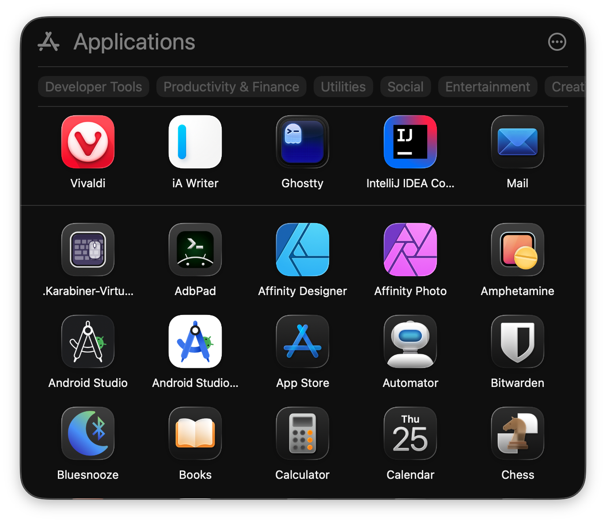Launch Amphetamine app icon

click(x=518, y=250)
